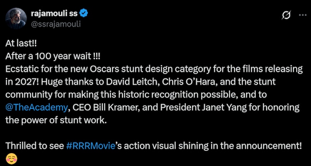This screenshot has width=311, height=166.
Task: Click the Grok icon in tweet header
Action: pos(286,15)
